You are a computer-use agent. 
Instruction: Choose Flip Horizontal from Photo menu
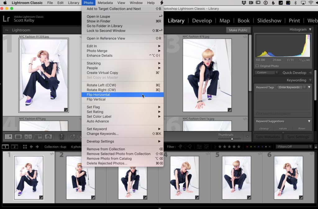(x=122, y=95)
